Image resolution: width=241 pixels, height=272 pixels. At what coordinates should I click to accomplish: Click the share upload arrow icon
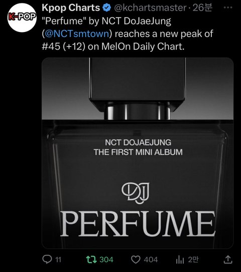point(227,259)
